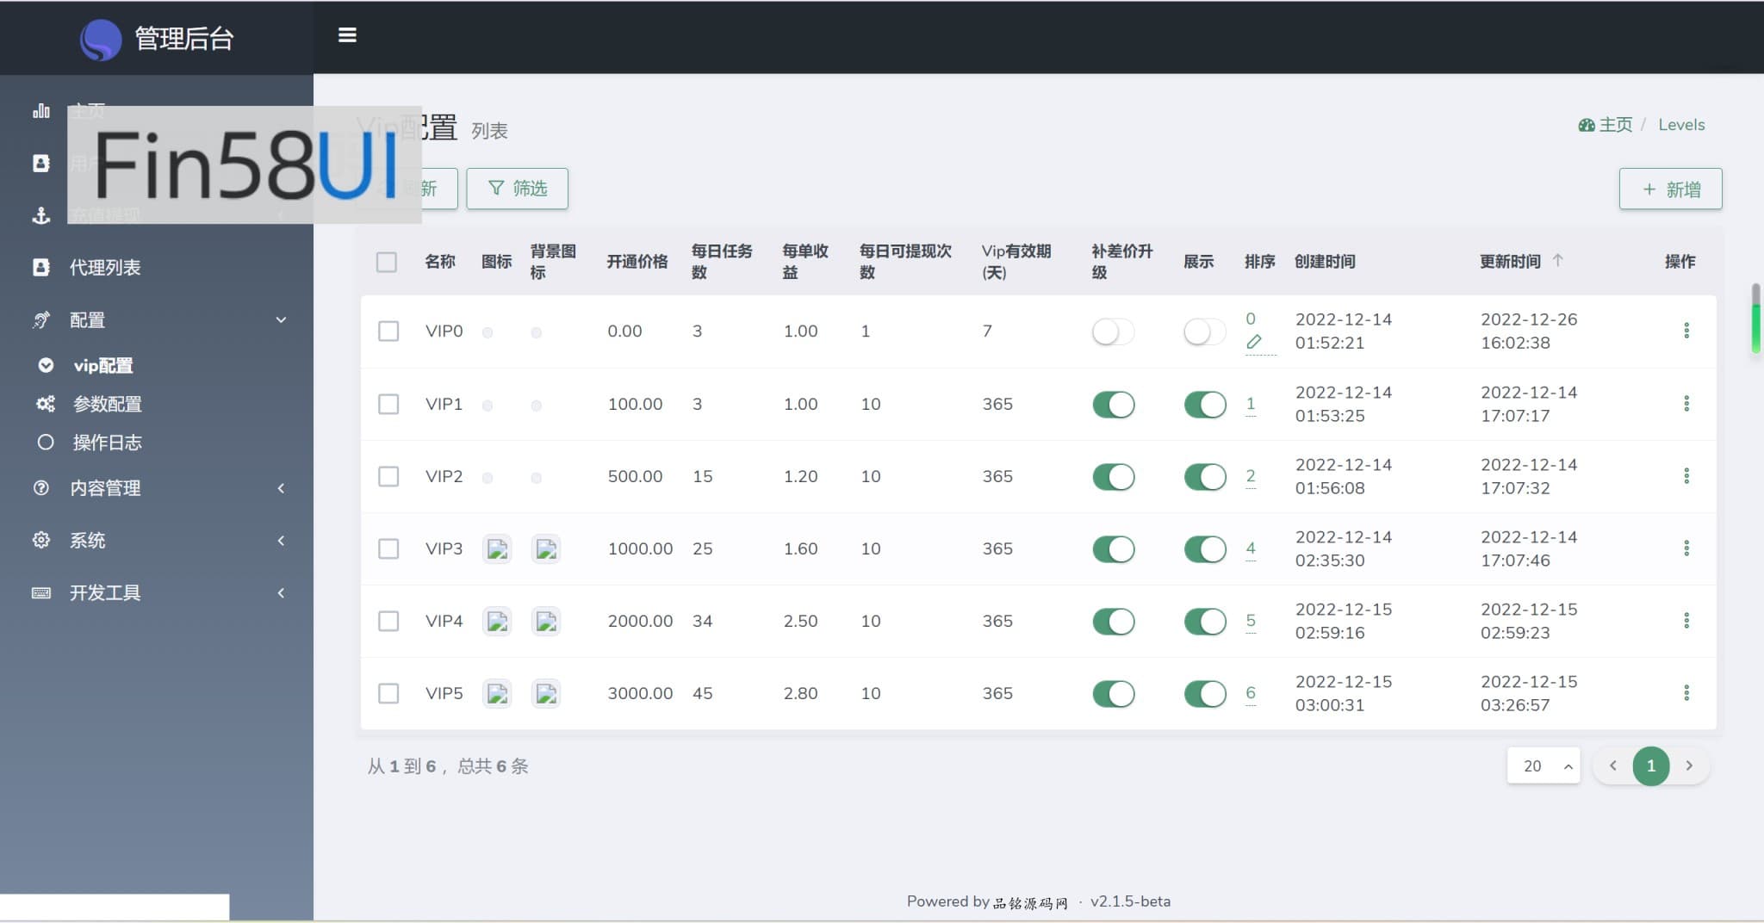Click the management console logo icon

coord(101,39)
